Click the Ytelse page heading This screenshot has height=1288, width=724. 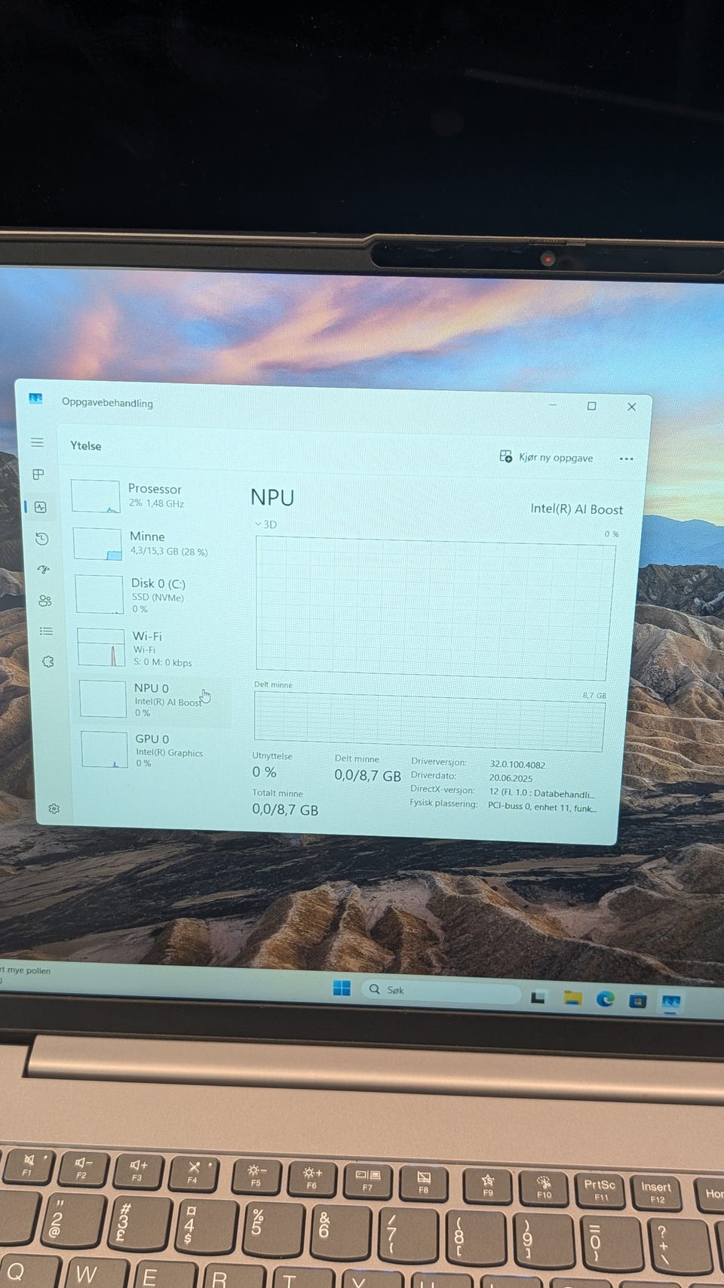point(86,446)
